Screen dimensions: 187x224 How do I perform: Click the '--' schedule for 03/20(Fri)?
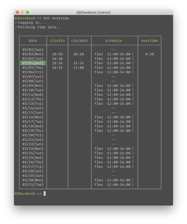pyautogui.click(x=113, y=135)
